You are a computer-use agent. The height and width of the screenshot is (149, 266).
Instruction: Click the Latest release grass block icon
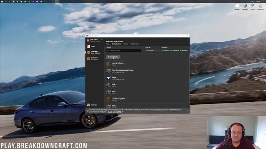pyautogui.click(x=108, y=64)
